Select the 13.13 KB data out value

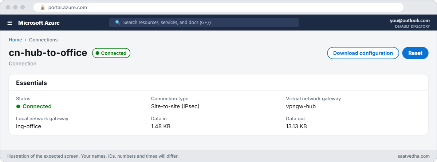[296, 126]
